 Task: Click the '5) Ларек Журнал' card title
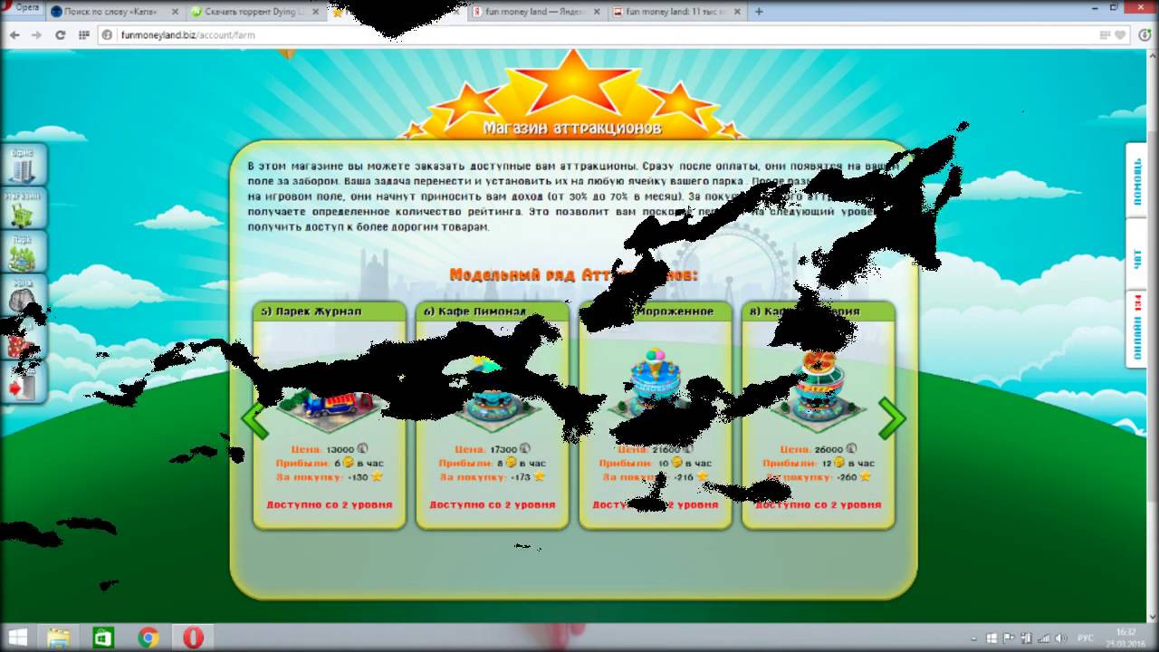pyautogui.click(x=311, y=311)
